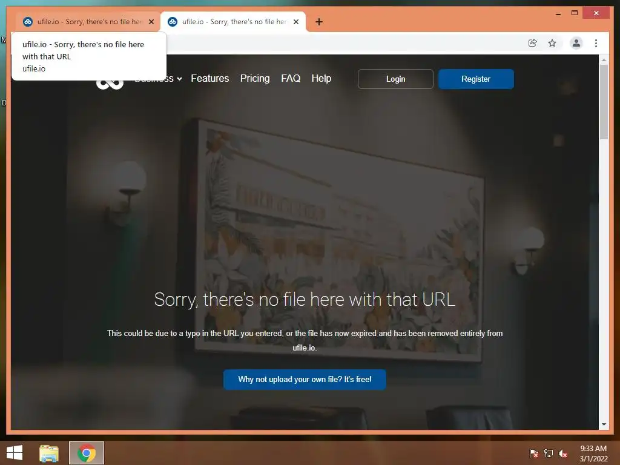
Task: Open a new browser tab
Action: point(319,22)
